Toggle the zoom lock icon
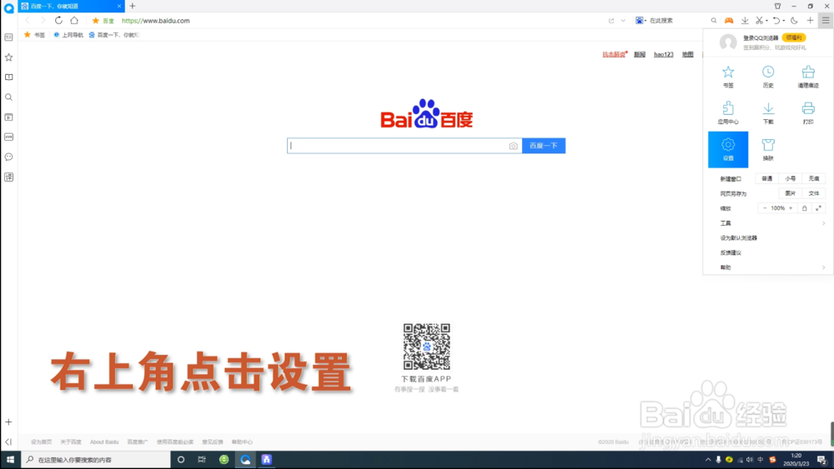834x469 pixels. click(x=804, y=208)
